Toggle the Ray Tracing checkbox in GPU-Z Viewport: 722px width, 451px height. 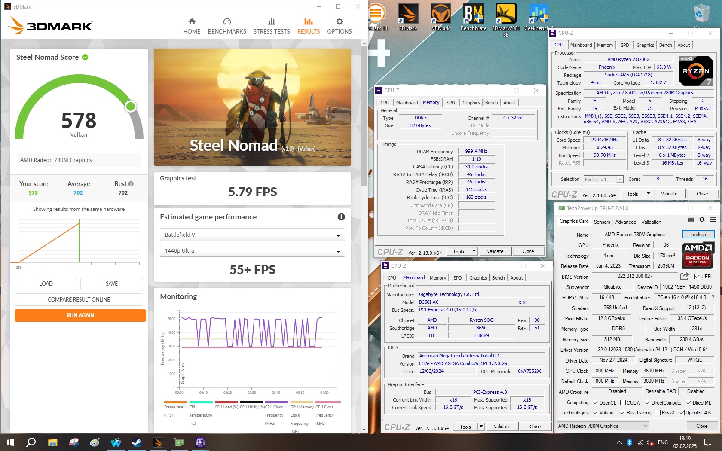point(622,413)
